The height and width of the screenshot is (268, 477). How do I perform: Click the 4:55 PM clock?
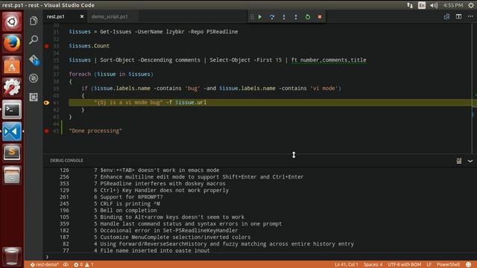[x=453, y=5]
